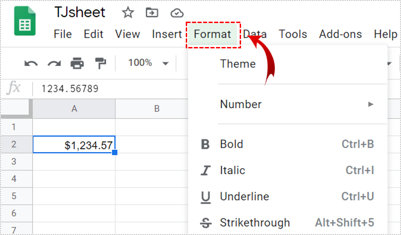Select column A header

pos(74,109)
